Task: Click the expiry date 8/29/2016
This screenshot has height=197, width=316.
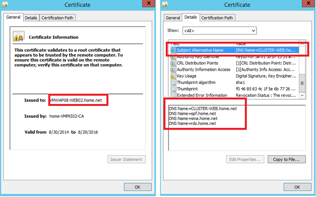Action: 88,132
